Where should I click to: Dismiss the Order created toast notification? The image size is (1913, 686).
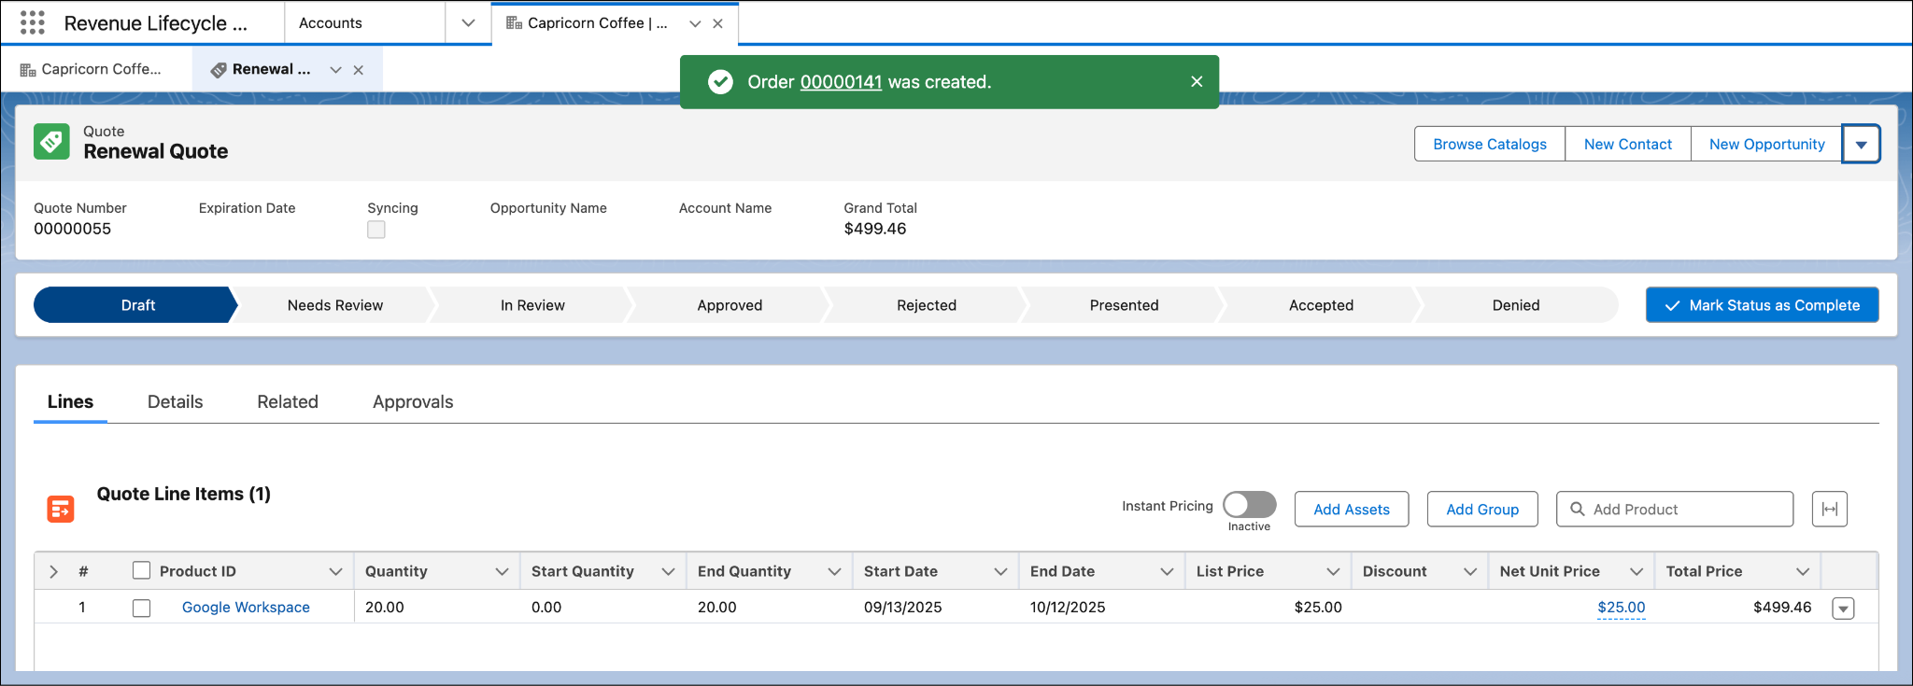(x=1197, y=81)
